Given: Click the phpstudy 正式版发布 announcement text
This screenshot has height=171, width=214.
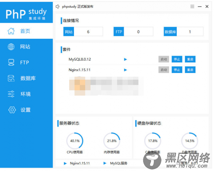Looking at the screenshot, I should point(78,6).
